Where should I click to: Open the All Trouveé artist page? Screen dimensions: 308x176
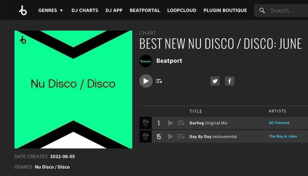[x=279, y=123]
